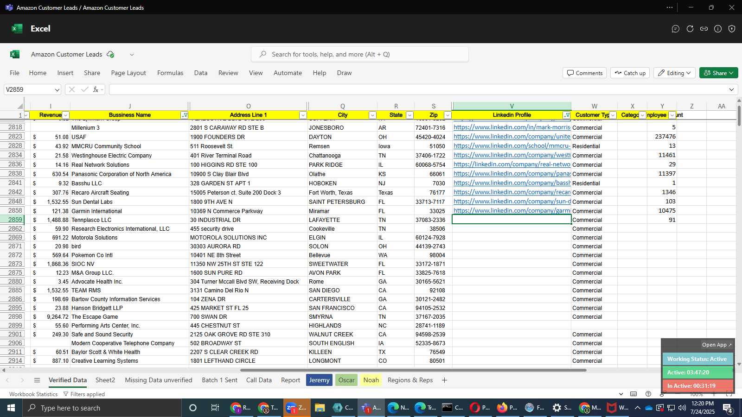This screenshot has width=742, height=417.
Task: Open the Home ribbon tab
Action: [x=38, y=73]
